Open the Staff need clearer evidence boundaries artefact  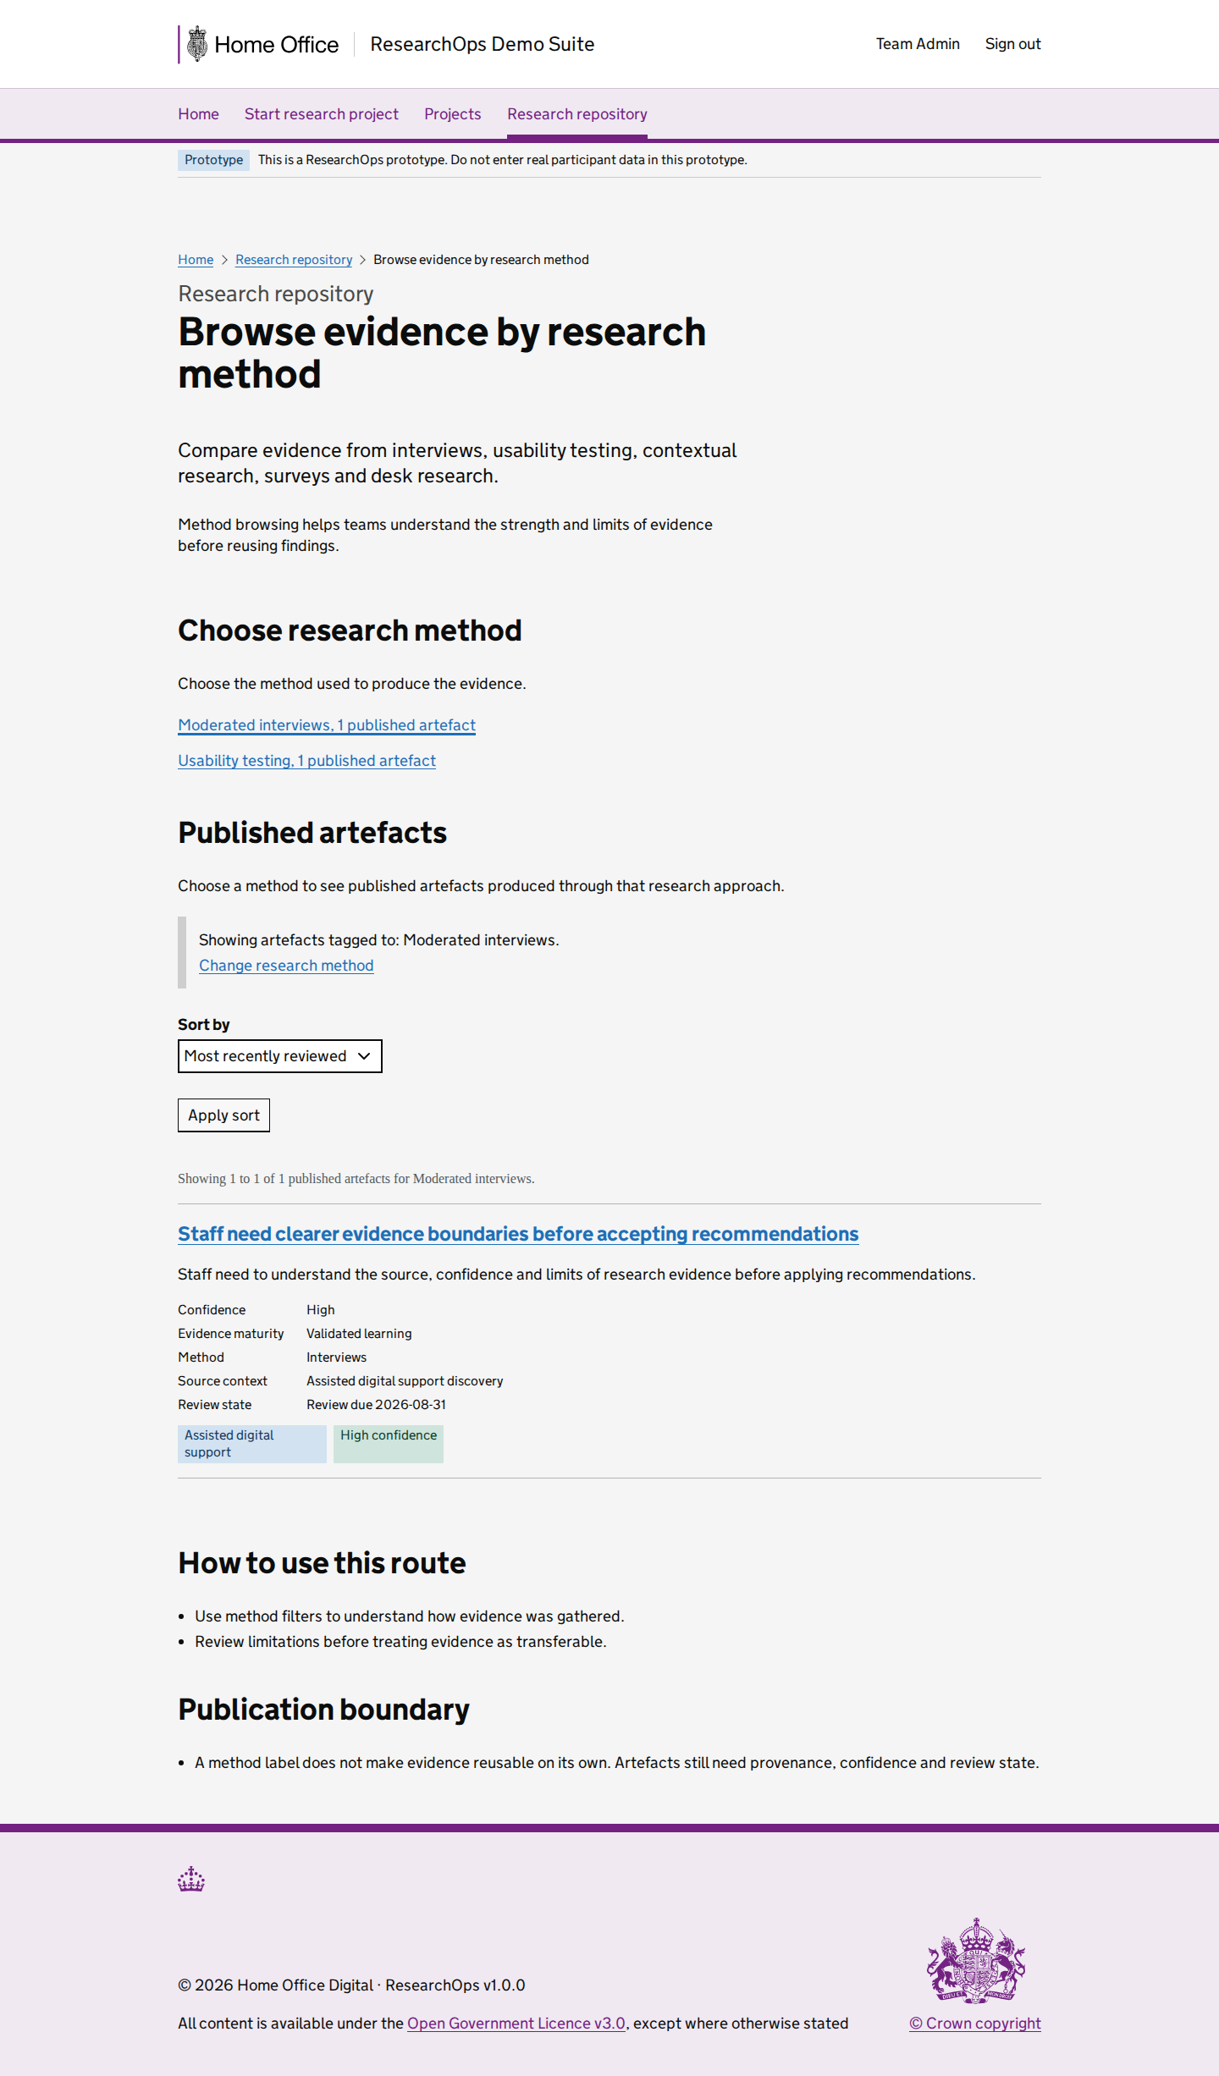[518, 1234]
